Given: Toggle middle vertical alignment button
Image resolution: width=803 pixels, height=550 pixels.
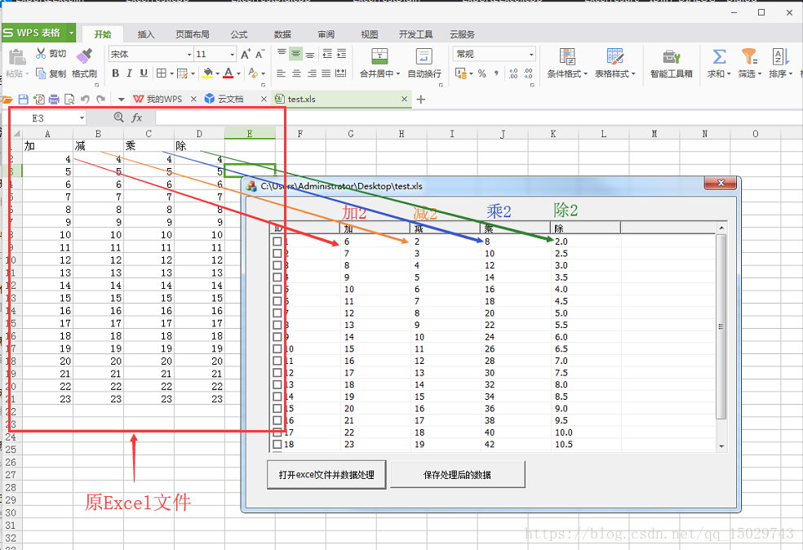Looking at the screenshot, I should (295, 53).
